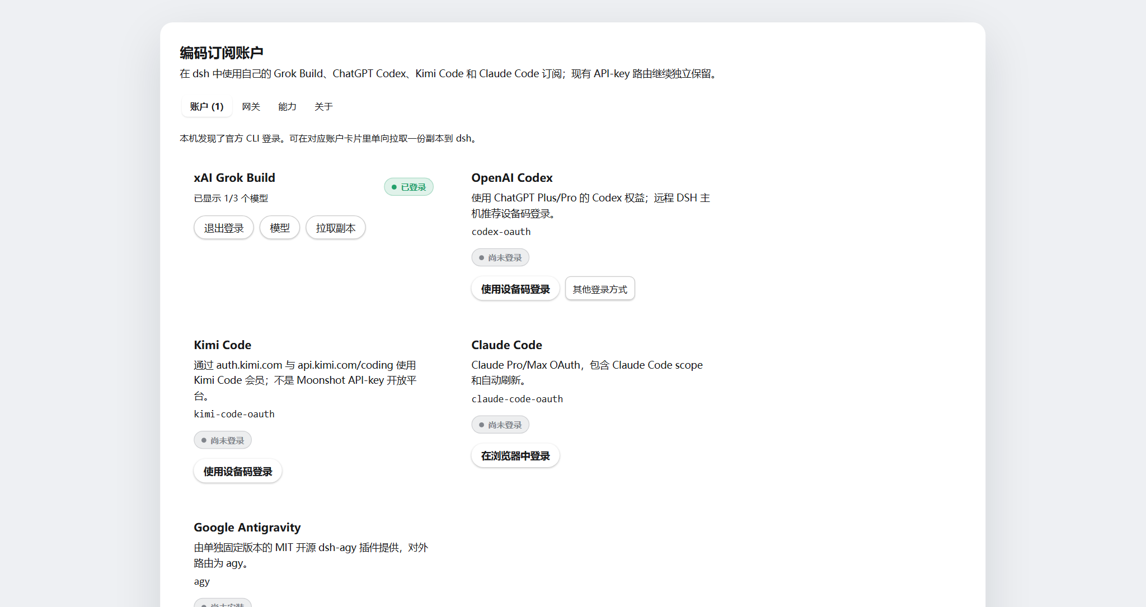Click the 编码订阅账户 page title

tap(222, 53)
